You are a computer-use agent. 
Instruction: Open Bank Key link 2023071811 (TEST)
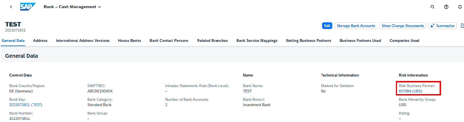click(26, 105)
